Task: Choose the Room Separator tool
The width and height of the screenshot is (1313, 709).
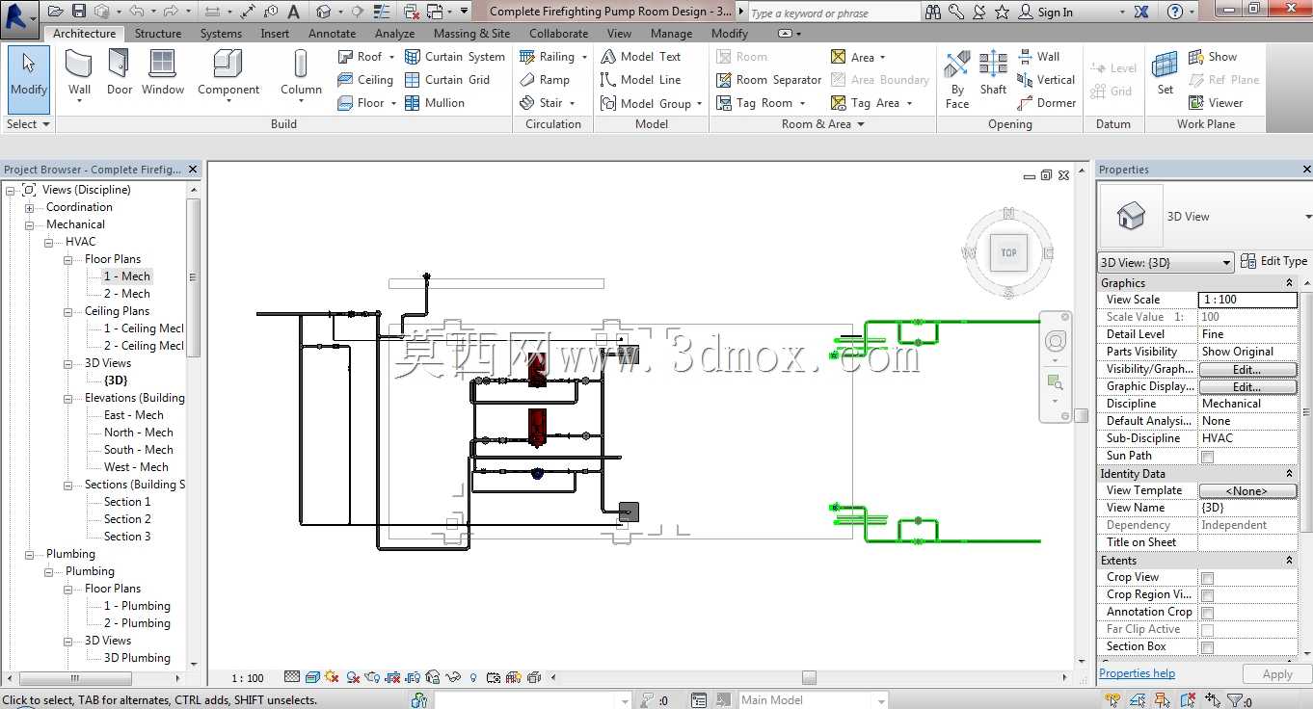Action: pyautogui.click(x=769, y=80)
